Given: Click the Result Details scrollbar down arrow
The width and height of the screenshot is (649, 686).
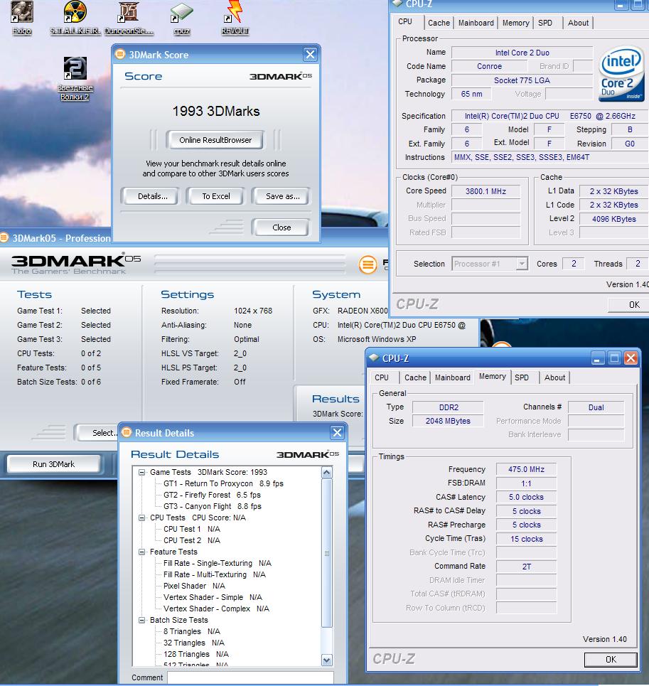Looking at the screenshot, I should [327, 660].
